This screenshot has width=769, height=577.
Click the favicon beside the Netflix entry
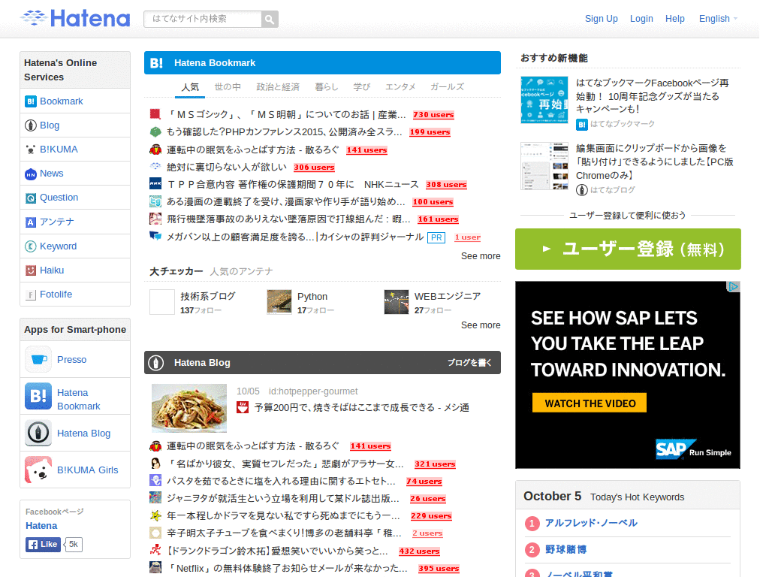155,568
